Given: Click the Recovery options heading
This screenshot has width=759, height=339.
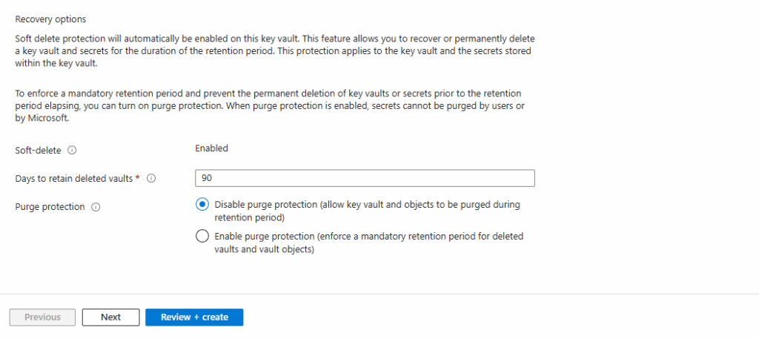Looking at the screenshot, I should [51, 19].
